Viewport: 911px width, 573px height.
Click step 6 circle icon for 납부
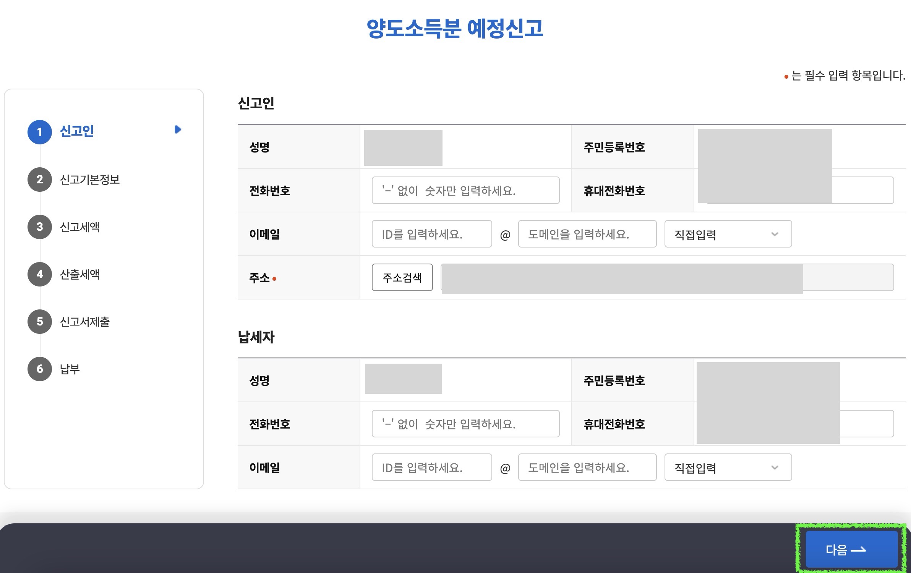tap(40, 369)
